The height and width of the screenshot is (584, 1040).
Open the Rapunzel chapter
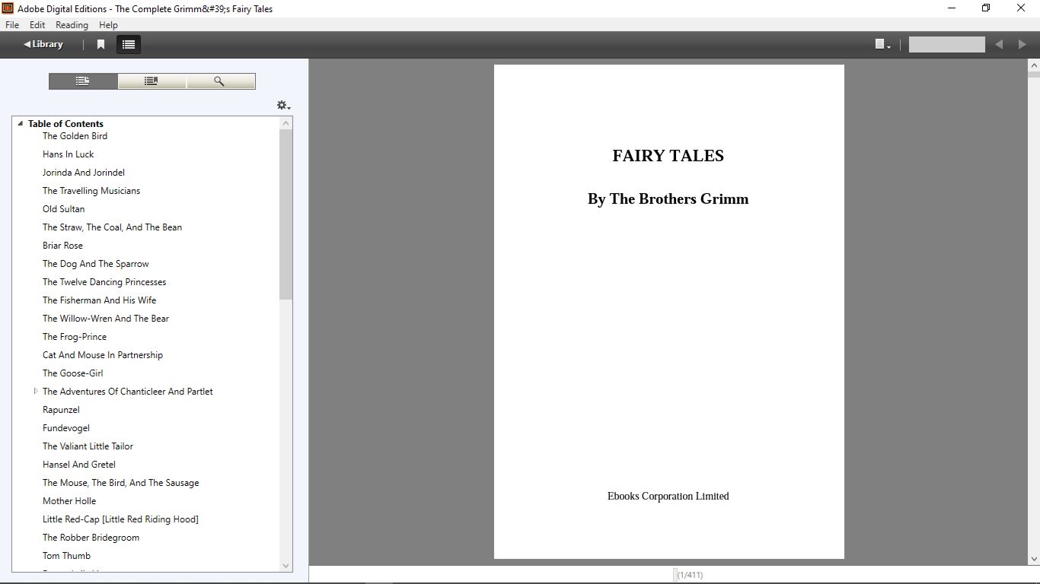[61, 410]
